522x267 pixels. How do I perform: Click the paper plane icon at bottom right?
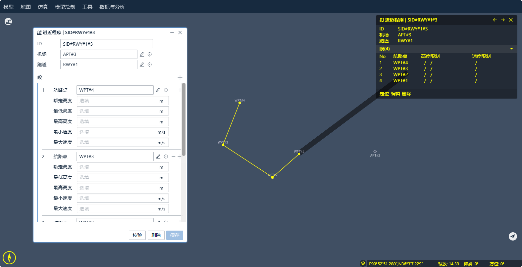[513, 236]
